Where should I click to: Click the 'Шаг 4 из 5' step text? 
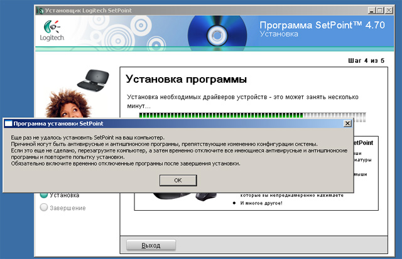(366, 61)
